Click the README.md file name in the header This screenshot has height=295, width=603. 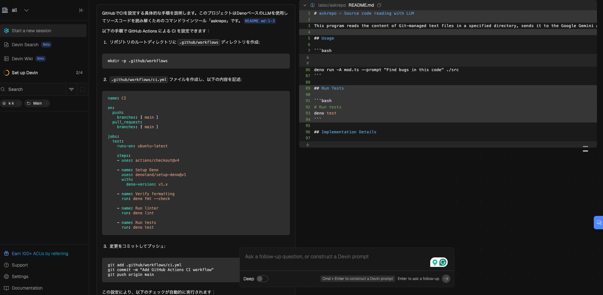tap(361, 5)
